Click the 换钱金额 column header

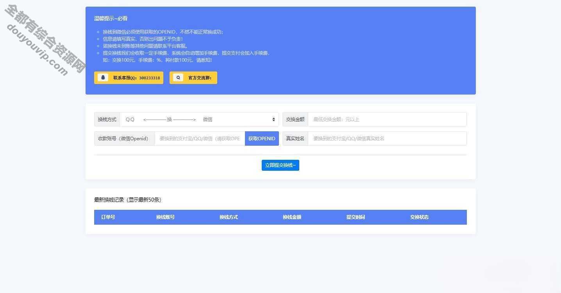pos(292,217)
